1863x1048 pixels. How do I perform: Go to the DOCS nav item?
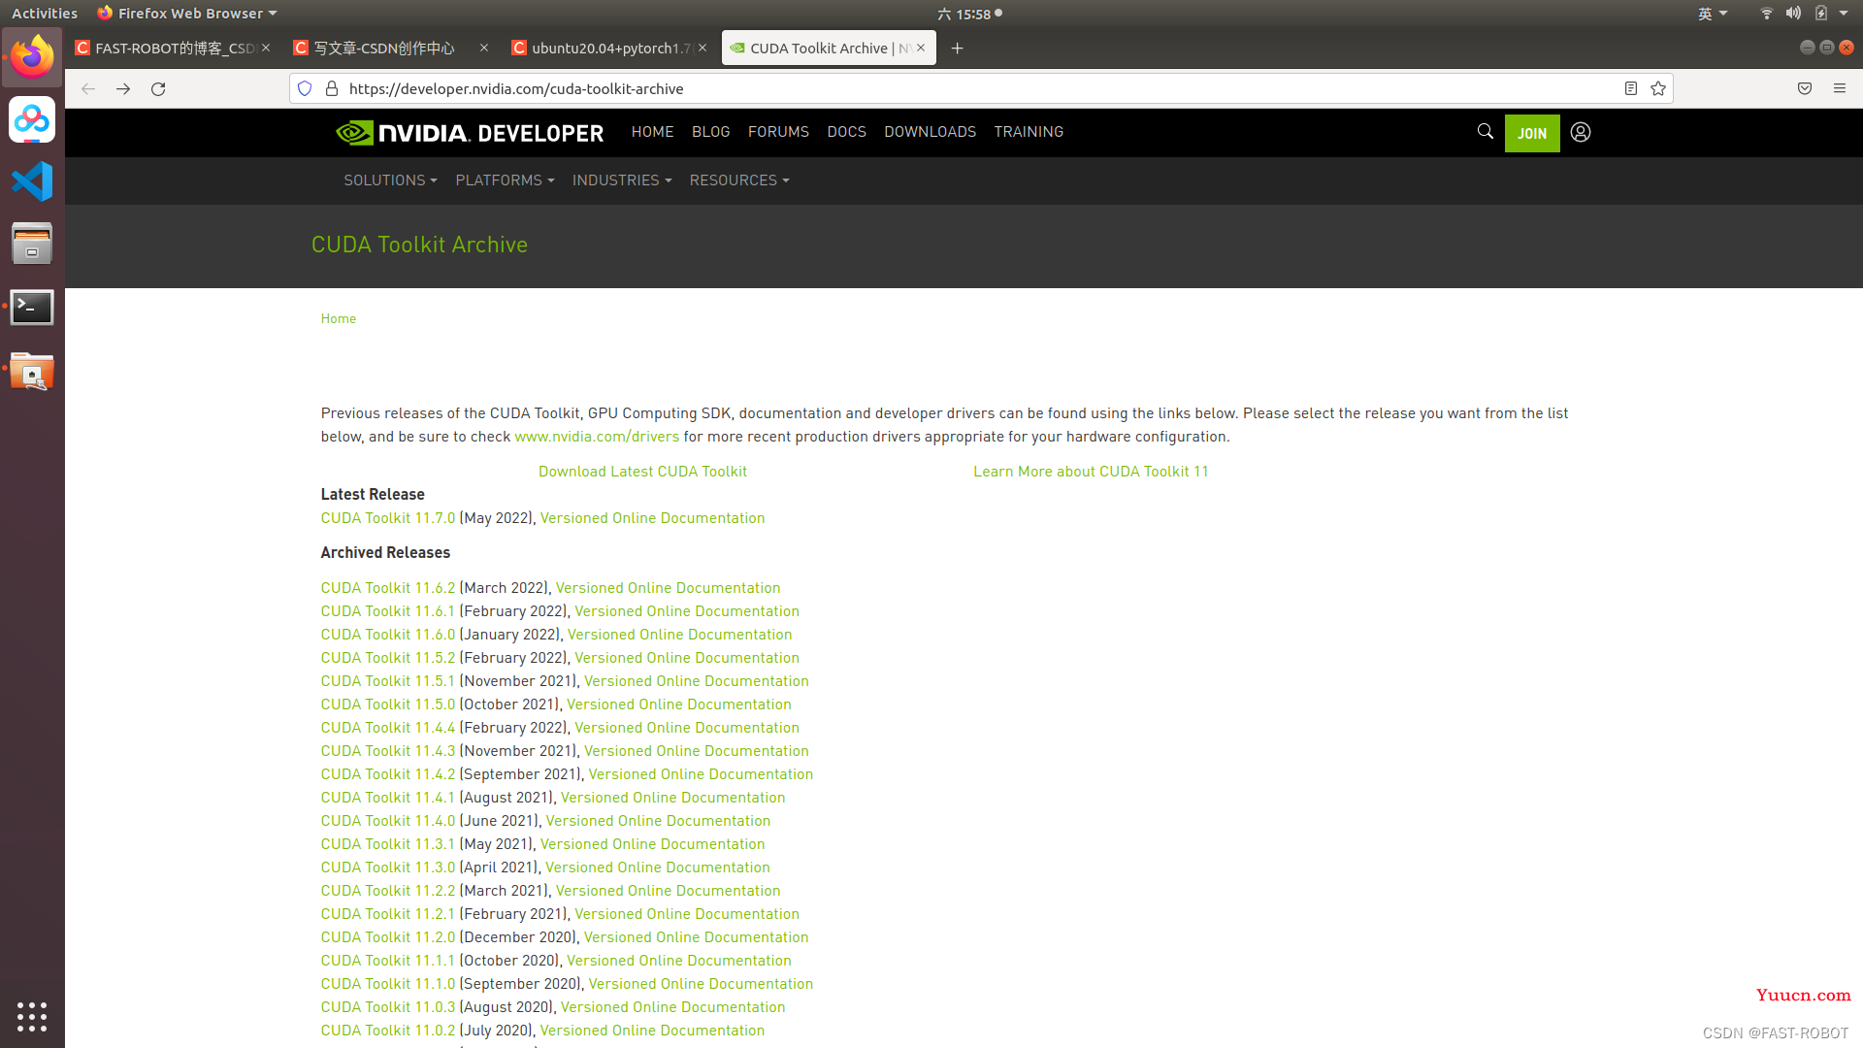point(846,132)
